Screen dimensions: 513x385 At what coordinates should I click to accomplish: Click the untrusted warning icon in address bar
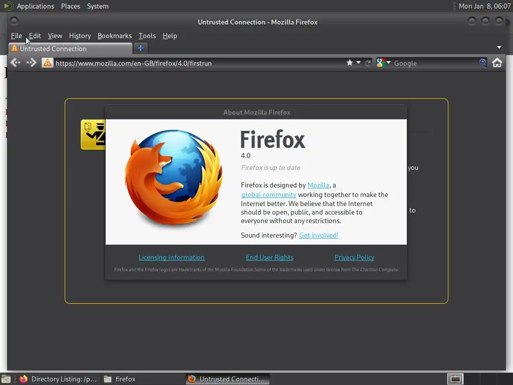click(48, 63)
